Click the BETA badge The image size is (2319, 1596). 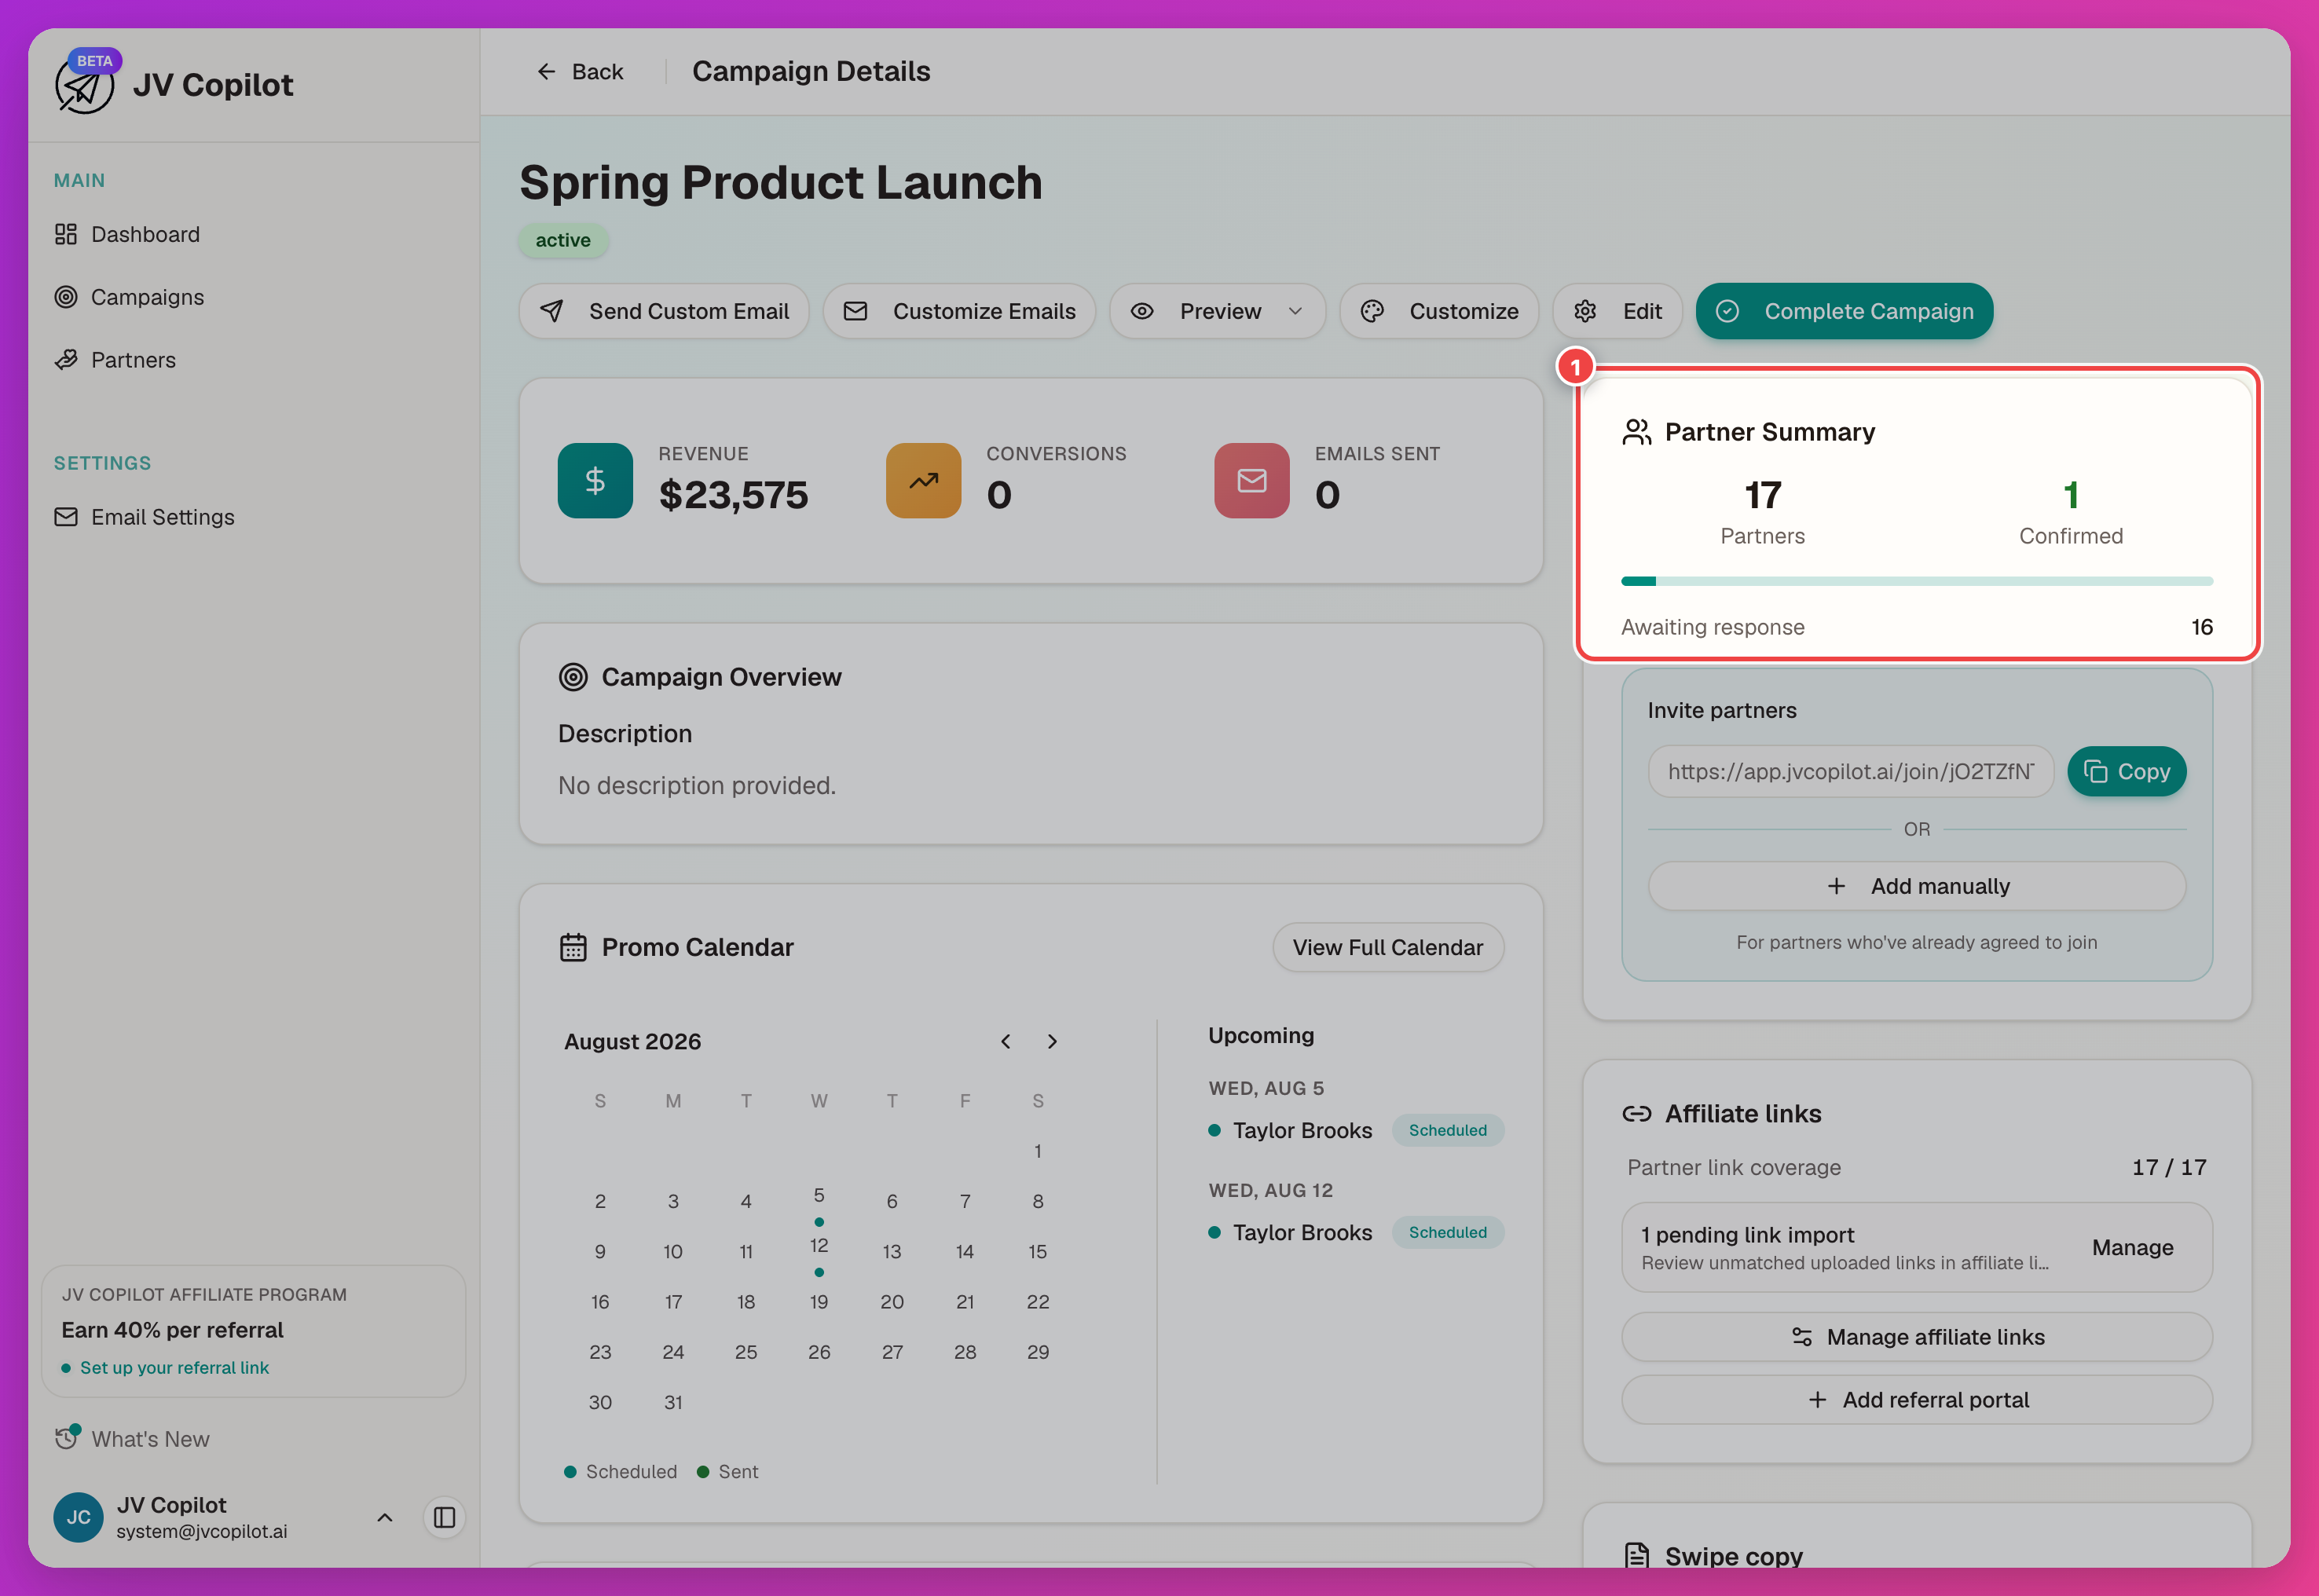pyautogui.click(x=94, y=61)
